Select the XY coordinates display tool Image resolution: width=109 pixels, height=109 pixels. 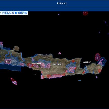click(x=10, y=13)
